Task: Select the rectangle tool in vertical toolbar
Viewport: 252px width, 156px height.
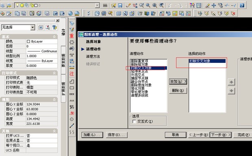Action: pos(72,88)
